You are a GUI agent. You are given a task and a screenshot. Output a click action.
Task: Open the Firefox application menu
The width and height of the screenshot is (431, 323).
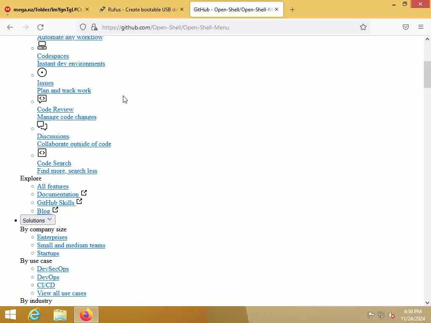(x=421, y=27)
